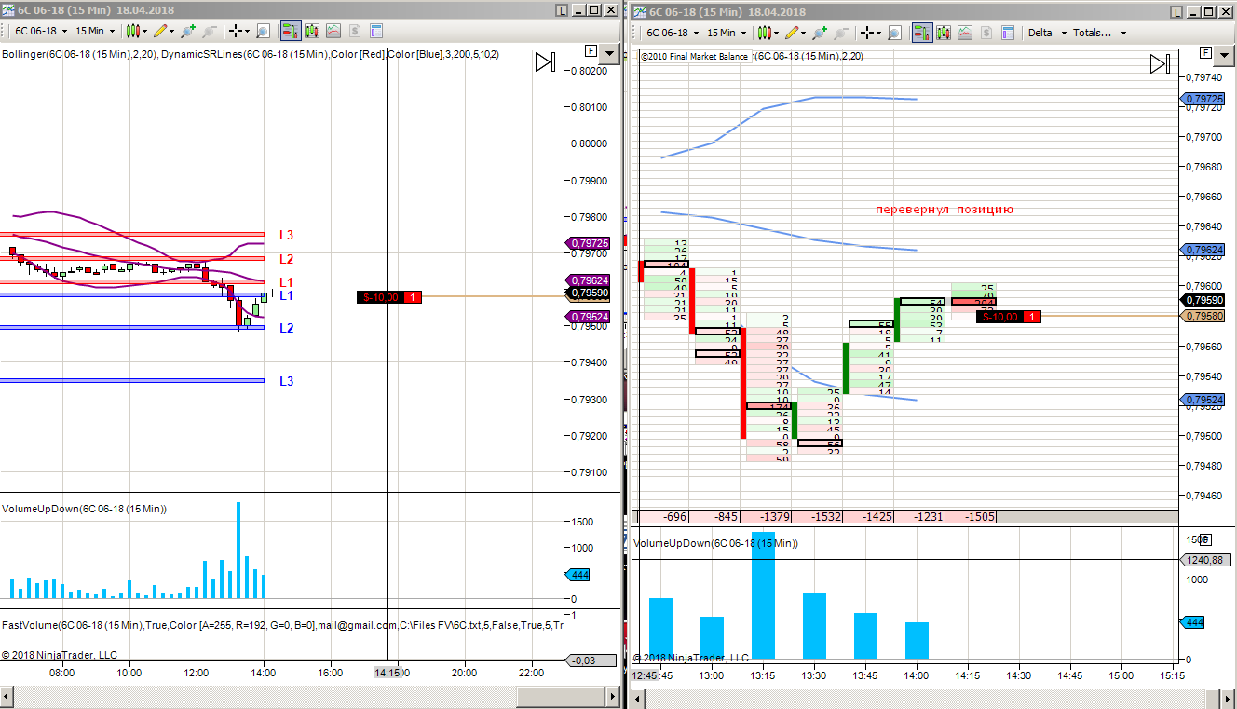The image size is (1237, 709).
Task: Click the magnifier data box icon in right chart
Action: coord(894,33)
